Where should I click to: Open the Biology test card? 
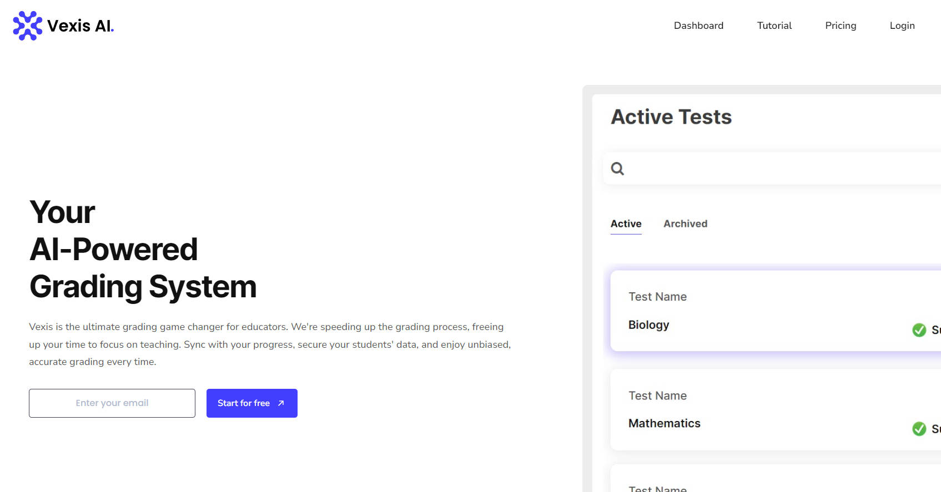[766, 311]
